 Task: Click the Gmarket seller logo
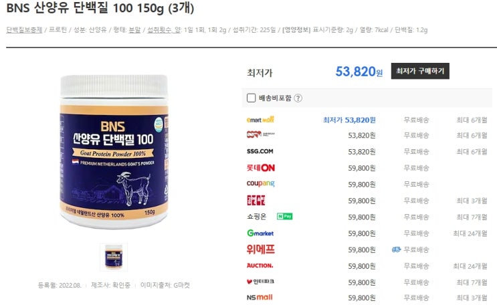(x=260, y=233)
